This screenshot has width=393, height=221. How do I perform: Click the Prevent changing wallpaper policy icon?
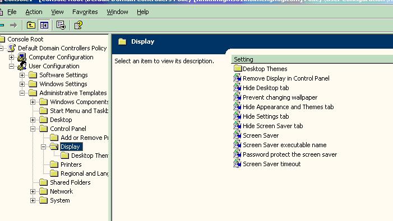(x=237, y=97)
